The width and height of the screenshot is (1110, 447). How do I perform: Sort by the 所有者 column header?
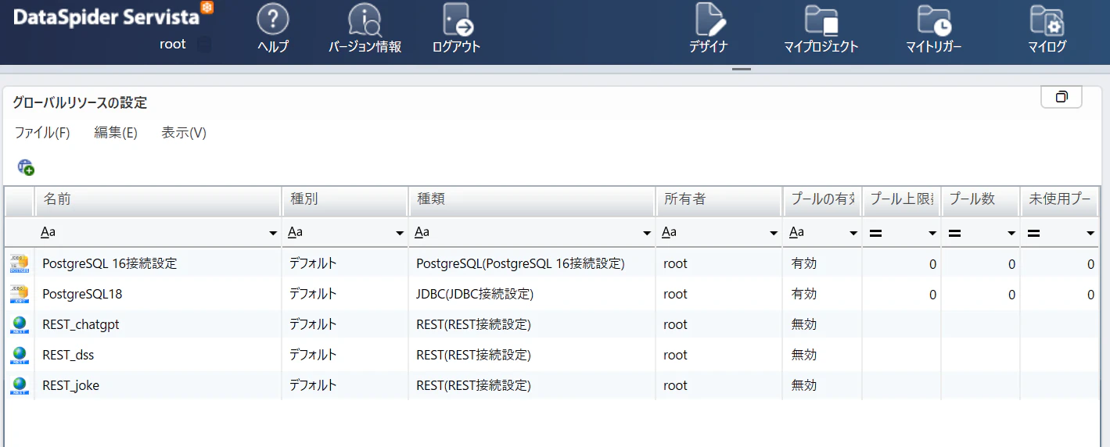coord(719,200)
